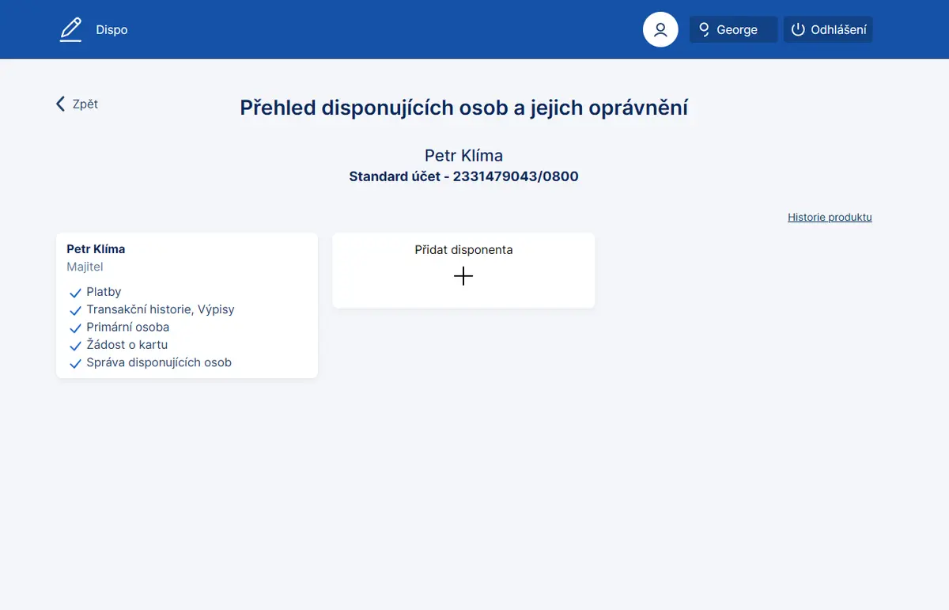This screenshot has height=610, width=949.
Task: Click checkmark beside Transakční historie, Výpisy
Action: click(x=76, y=311)
